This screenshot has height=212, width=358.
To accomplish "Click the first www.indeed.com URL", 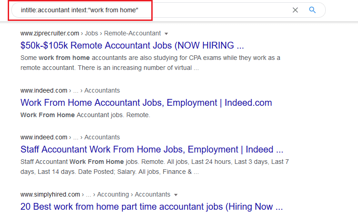I will click(44, 91).
